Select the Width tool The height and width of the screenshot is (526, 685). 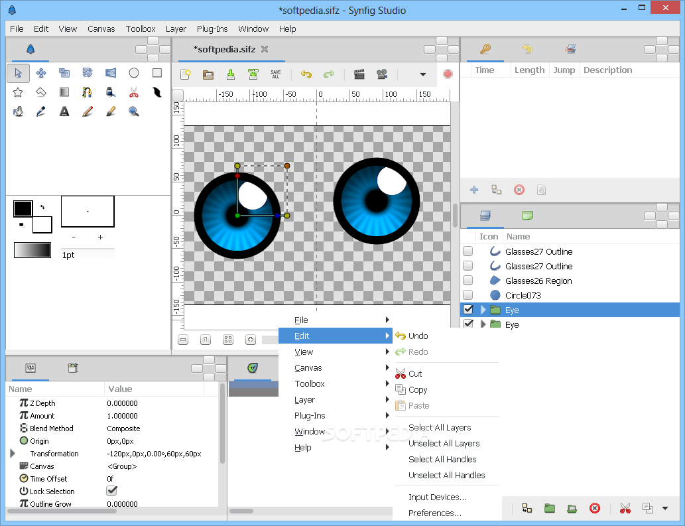click(x=157, y=92)
